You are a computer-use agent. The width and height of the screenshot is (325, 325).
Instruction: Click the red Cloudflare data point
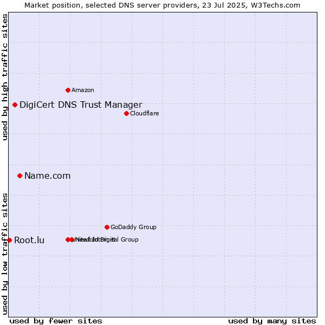pyautogui.click(x=126, y=113)
